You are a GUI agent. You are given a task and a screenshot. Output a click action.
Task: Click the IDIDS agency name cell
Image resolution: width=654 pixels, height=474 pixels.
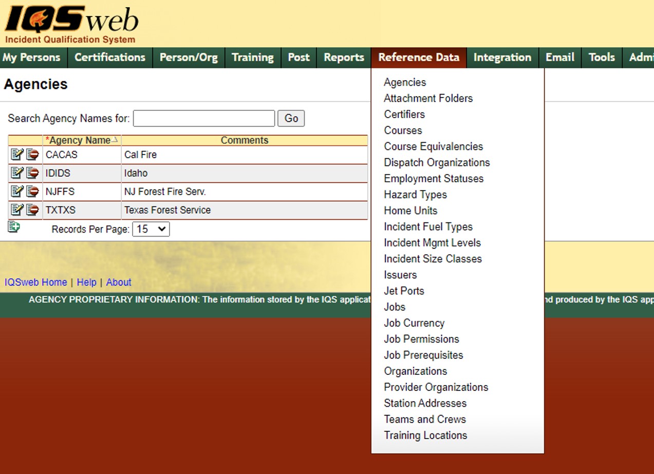tap(82, 173)
